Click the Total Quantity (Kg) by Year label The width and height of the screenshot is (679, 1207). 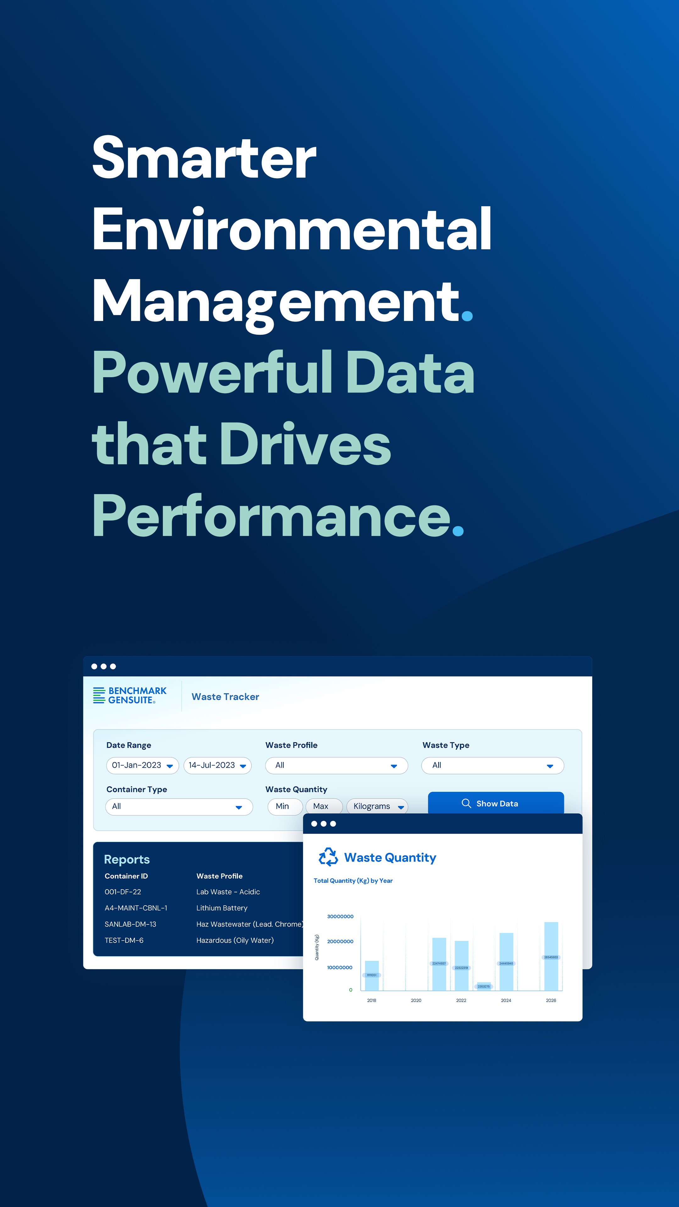tap(353, 880)
